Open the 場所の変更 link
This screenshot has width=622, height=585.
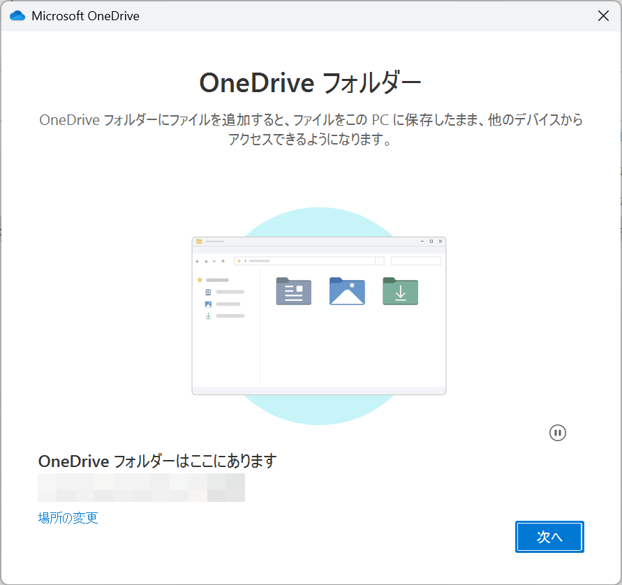[x=68, y=518]
